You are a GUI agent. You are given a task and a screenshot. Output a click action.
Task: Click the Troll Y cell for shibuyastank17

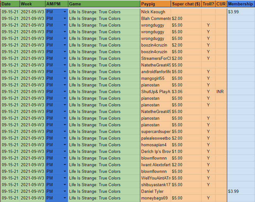click(x=208, y=185)
